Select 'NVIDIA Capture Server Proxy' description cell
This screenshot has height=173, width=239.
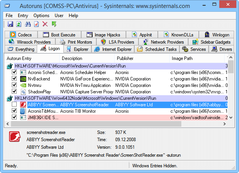(87, 92)
